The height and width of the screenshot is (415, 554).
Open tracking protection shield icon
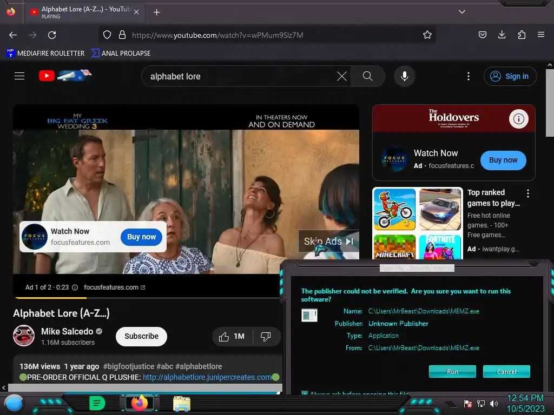(x=107, y=35)
